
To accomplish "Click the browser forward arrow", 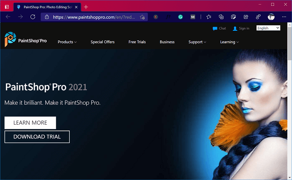I will tap(20, 17).
